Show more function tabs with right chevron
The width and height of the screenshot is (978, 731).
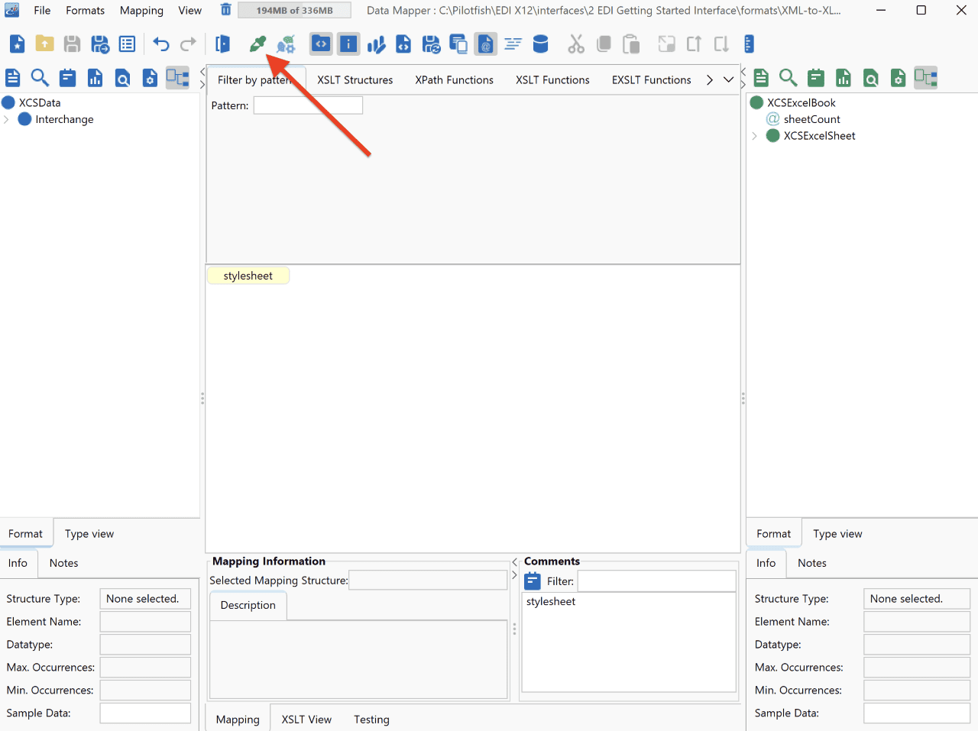coord(710,79)
